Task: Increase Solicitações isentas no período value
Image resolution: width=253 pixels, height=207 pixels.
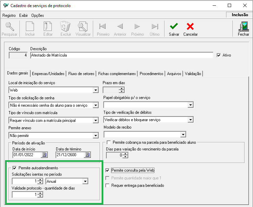Action: point(40,180)
